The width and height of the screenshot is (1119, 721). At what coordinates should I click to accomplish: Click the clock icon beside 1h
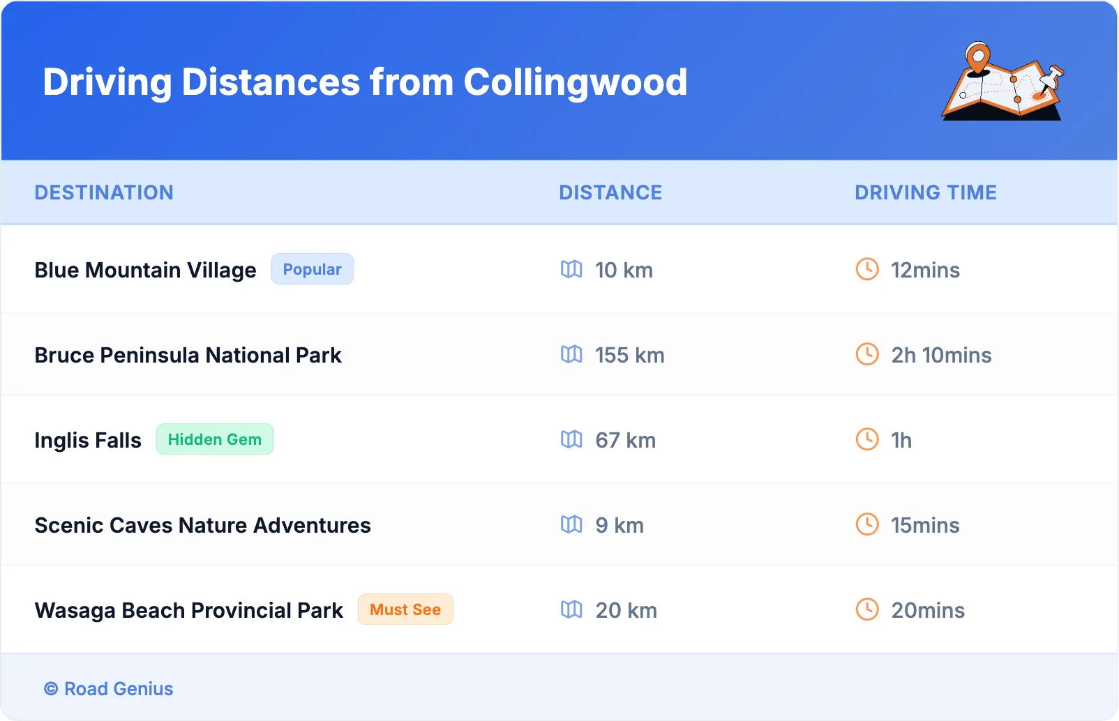click(867, 439)
